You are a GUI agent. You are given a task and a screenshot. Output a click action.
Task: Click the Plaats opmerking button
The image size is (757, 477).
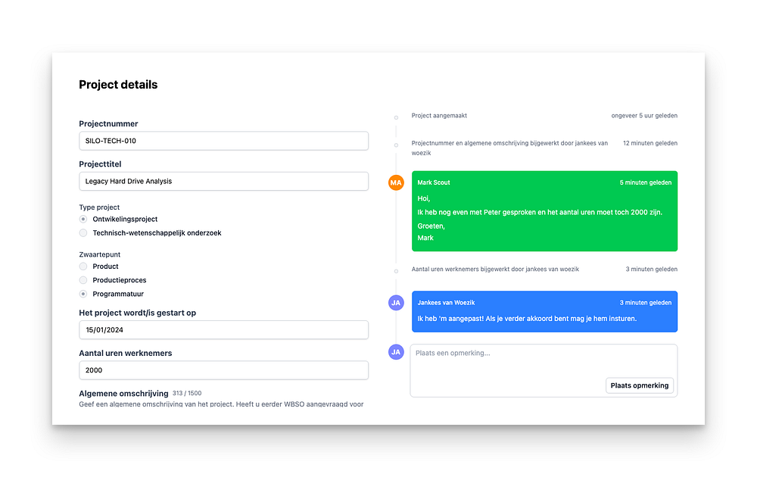(639, 385)
